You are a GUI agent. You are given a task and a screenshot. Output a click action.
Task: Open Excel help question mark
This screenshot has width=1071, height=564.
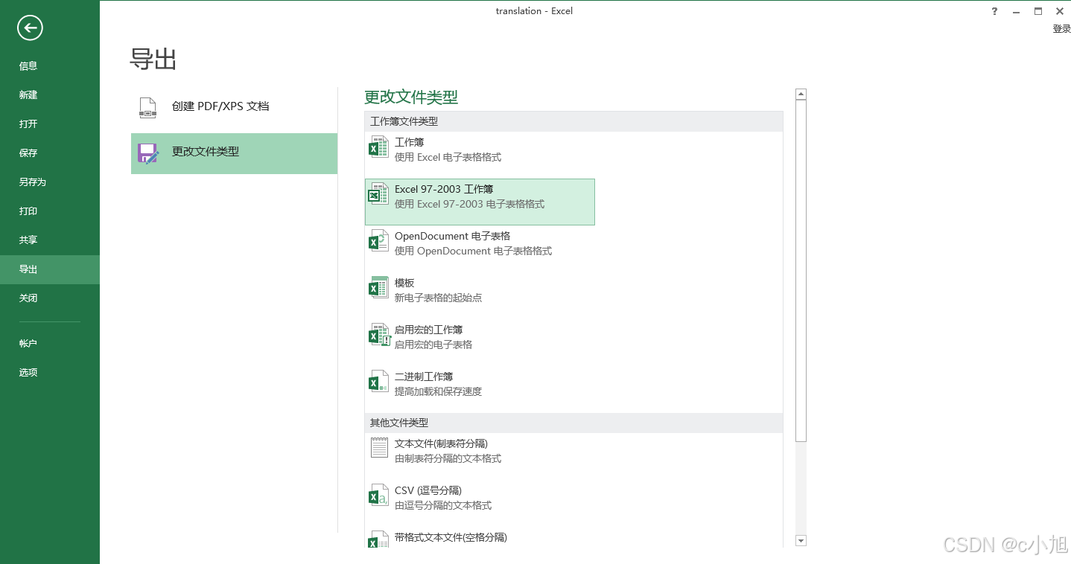click(x=994, y=11)
